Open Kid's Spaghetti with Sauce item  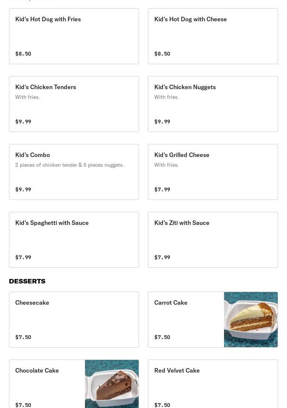click(x=74, y=240)
